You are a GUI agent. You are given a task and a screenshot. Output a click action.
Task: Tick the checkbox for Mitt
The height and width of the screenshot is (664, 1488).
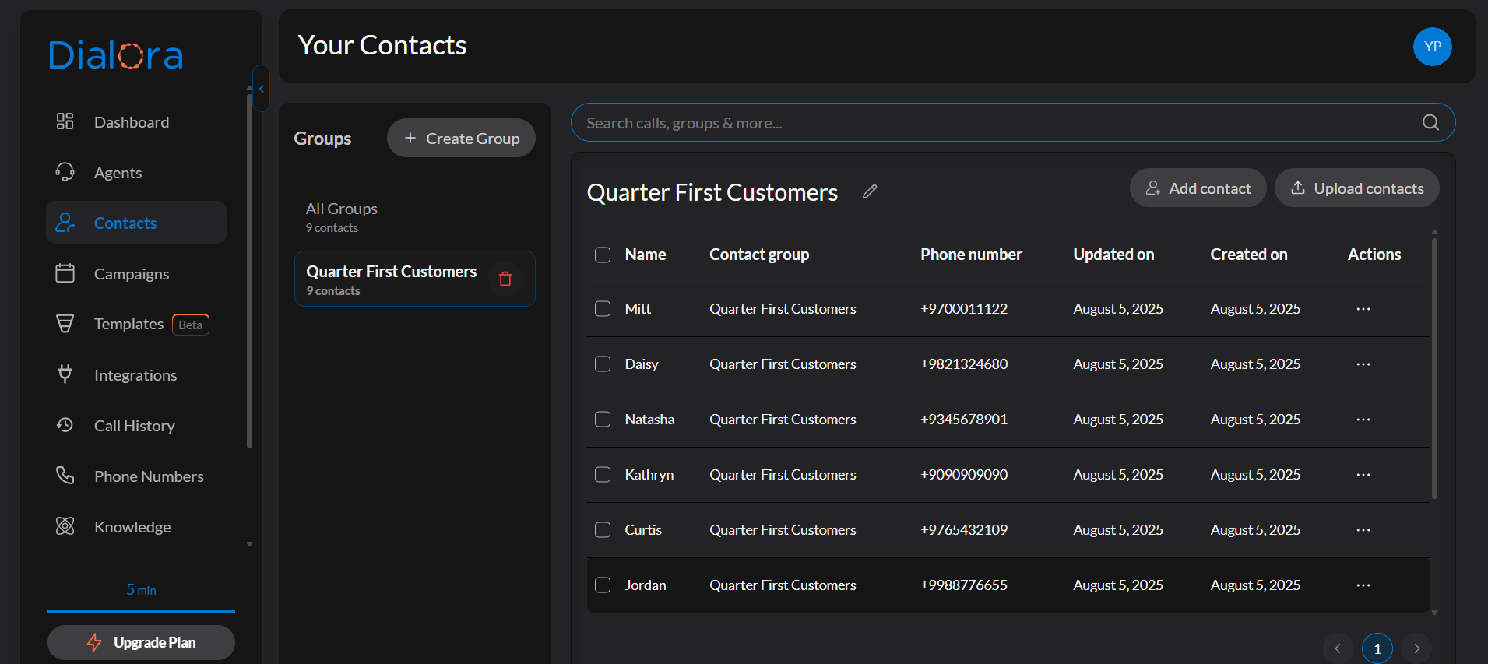[x=603, y=309]
